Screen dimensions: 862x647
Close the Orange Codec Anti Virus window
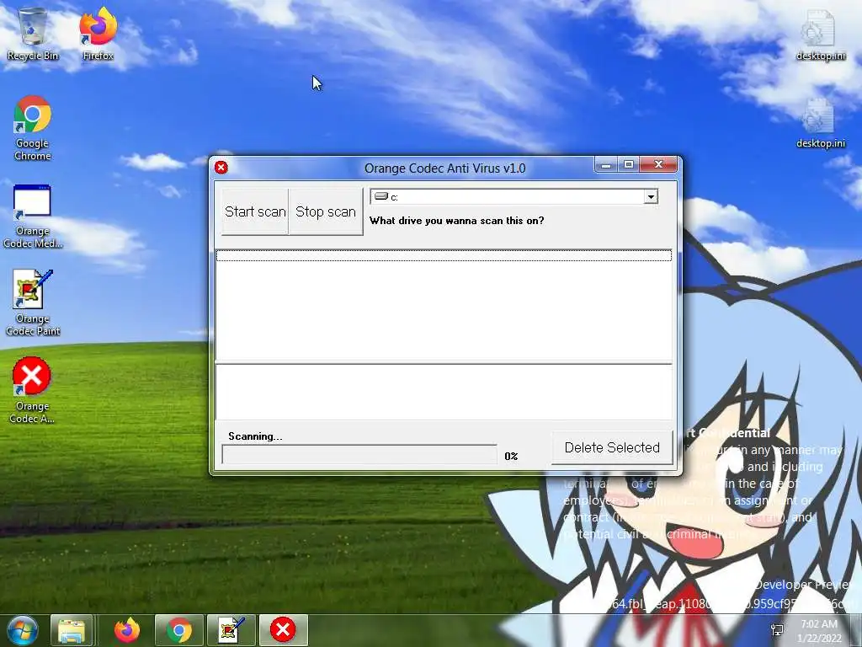(x=658, y=164)
